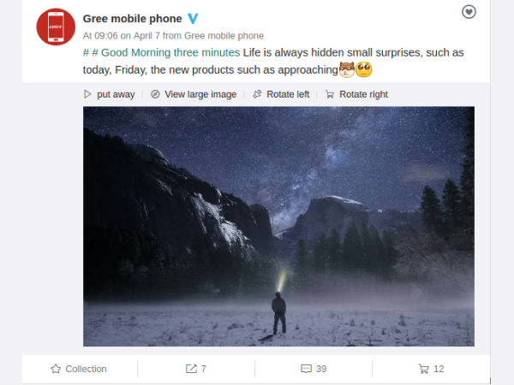Click the cart icon showing 12
Screen dimensions: 514x385
[x=423, y=369]
